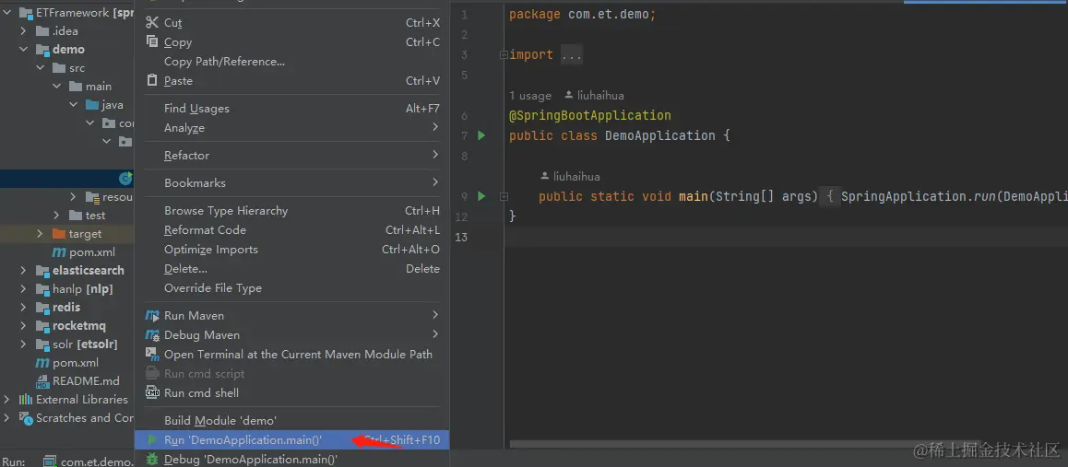
Task: Click the Open Terminal icon
Action: click(152, 354)
